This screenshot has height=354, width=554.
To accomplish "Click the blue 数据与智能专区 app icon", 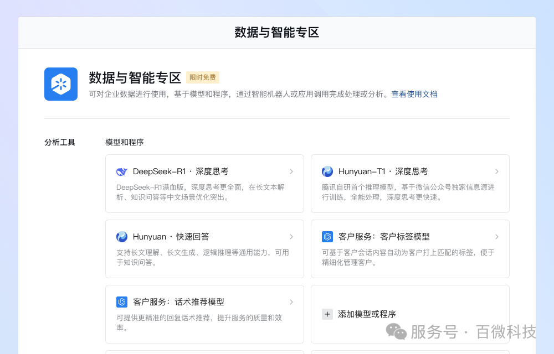I will [61, 84].
